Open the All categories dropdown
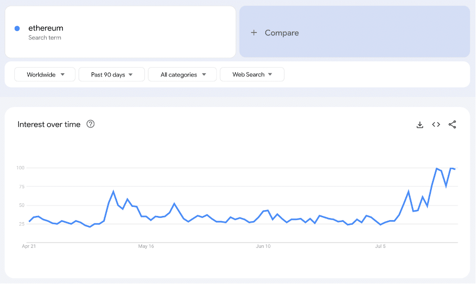 tap(182, 74)
